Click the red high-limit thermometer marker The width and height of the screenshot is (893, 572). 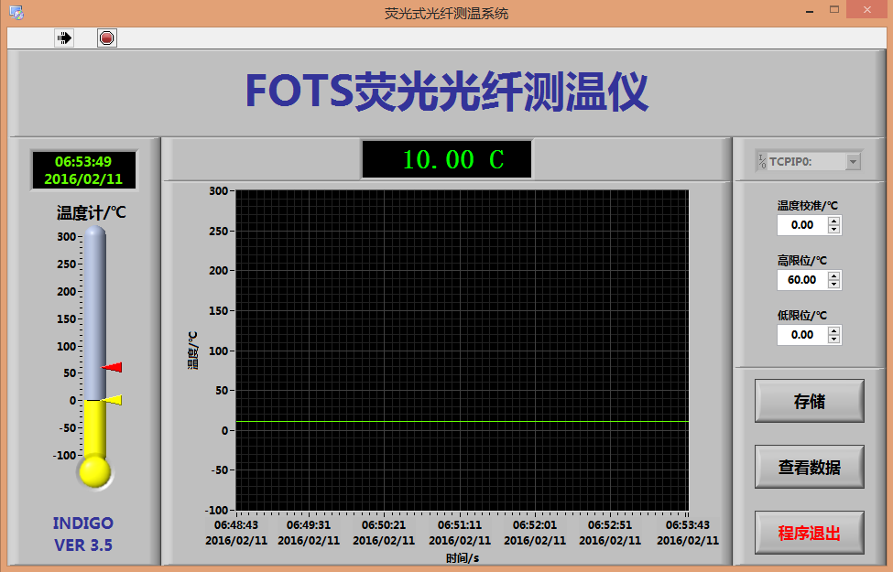point(112,367)
